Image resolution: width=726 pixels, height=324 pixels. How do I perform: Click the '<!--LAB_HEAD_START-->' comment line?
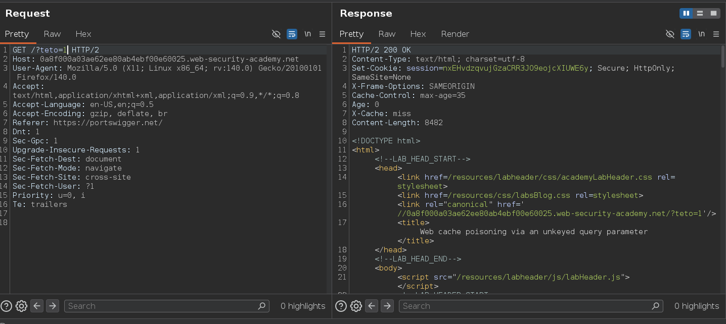423,159
